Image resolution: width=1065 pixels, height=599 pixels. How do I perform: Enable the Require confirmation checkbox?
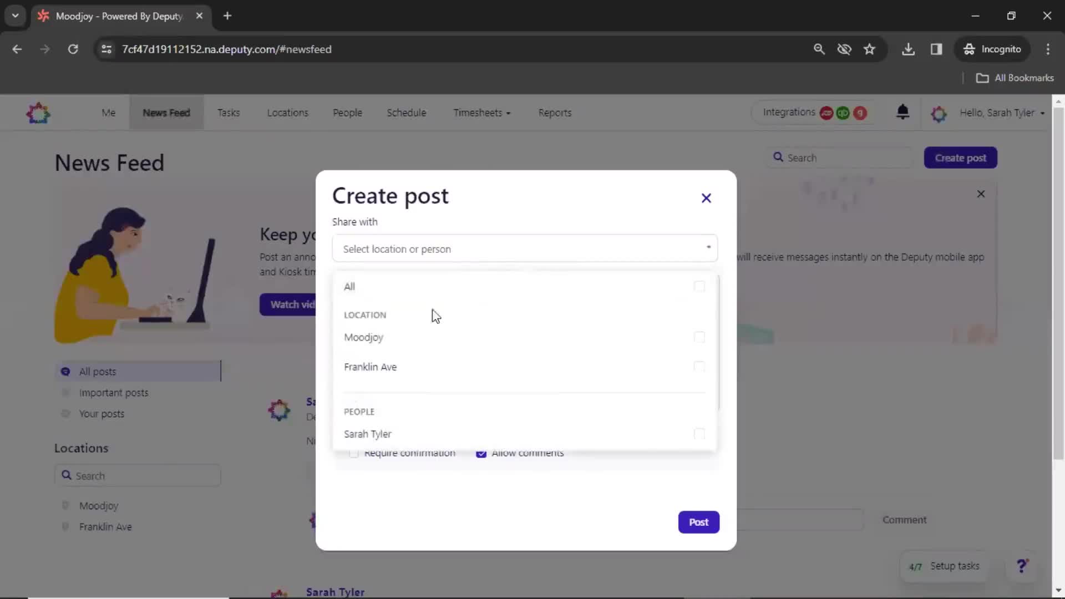[353, 453]
